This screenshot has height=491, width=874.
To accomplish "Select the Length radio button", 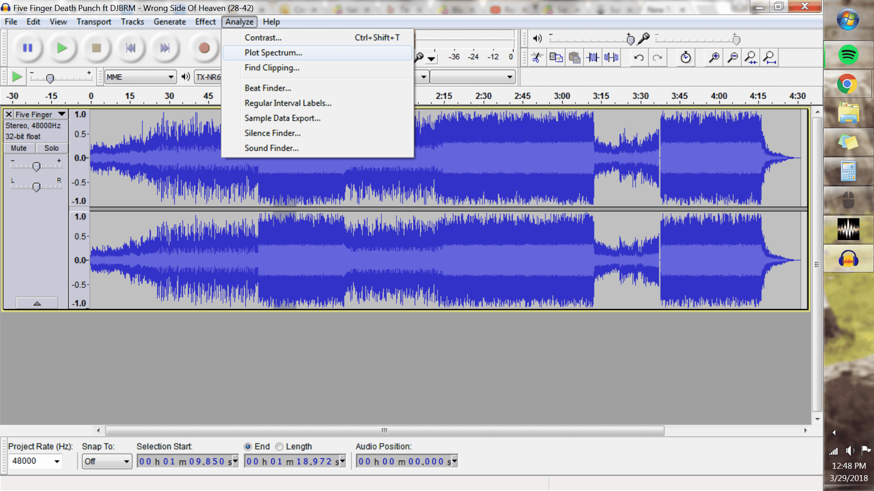I will [279, 446].
